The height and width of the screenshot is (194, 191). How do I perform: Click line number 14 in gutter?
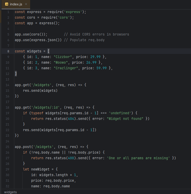pos(7,85)
